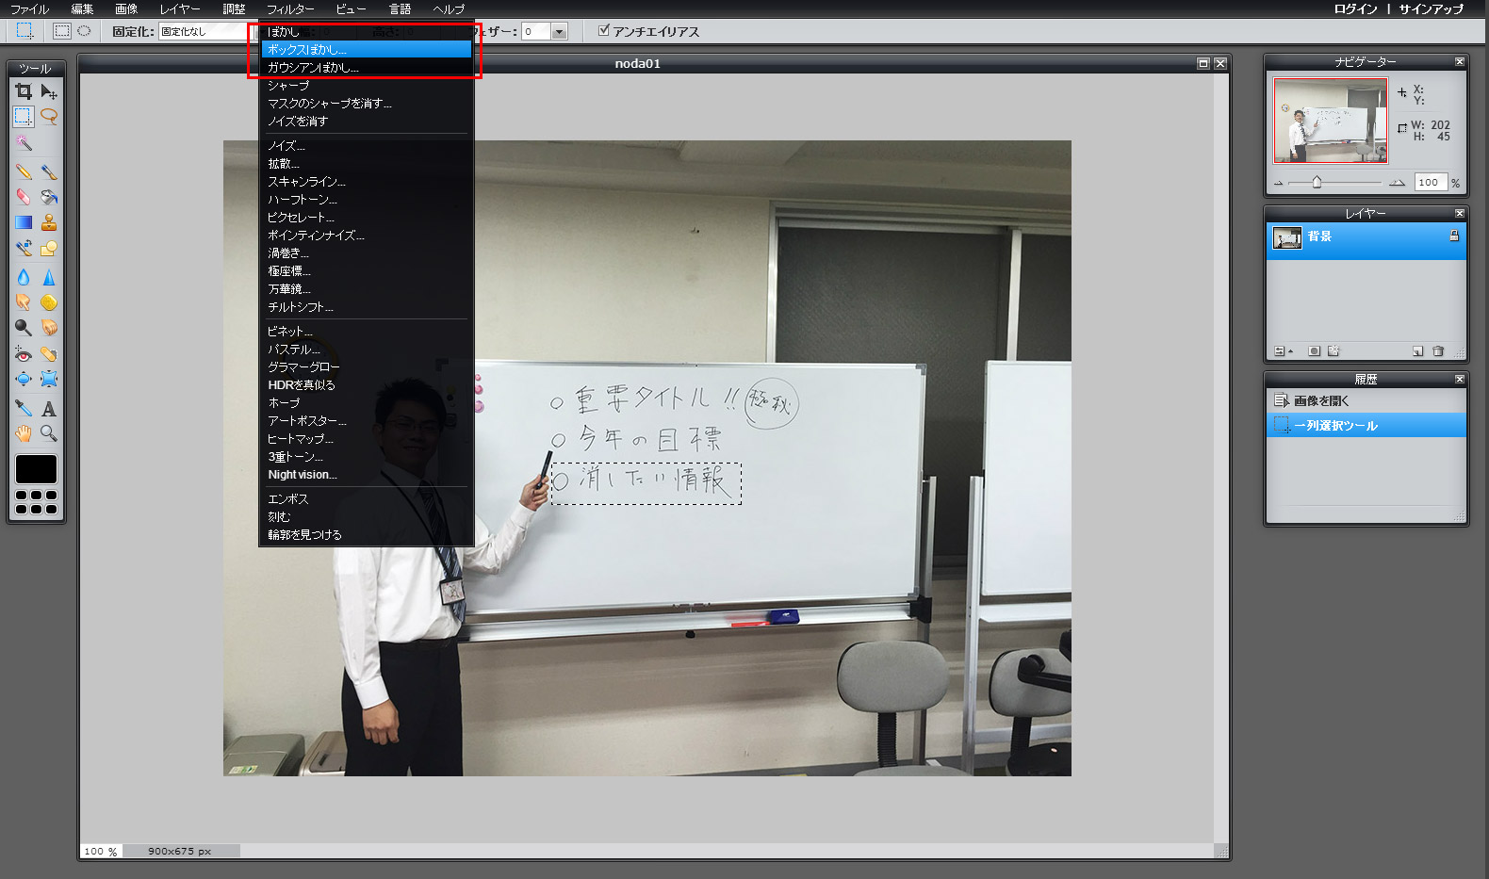Open the 編集 menu
The height and width of the screenshot is (879, 1489).
pyautogui.click(x=83, y=9)
